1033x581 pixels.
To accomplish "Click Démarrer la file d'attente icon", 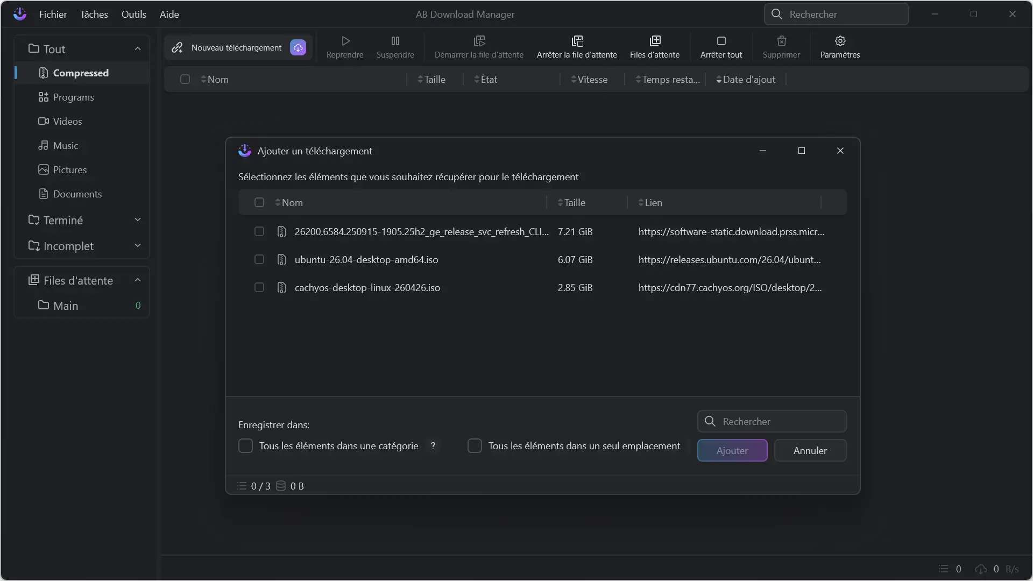I will [479, 41].
